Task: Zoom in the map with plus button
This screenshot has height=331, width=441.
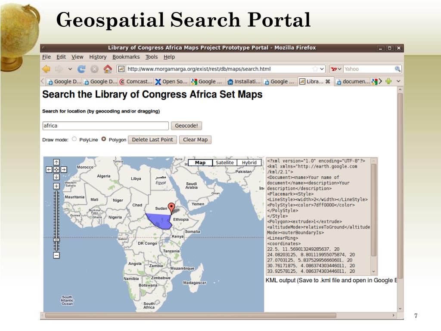Action: tap(56, 186)
